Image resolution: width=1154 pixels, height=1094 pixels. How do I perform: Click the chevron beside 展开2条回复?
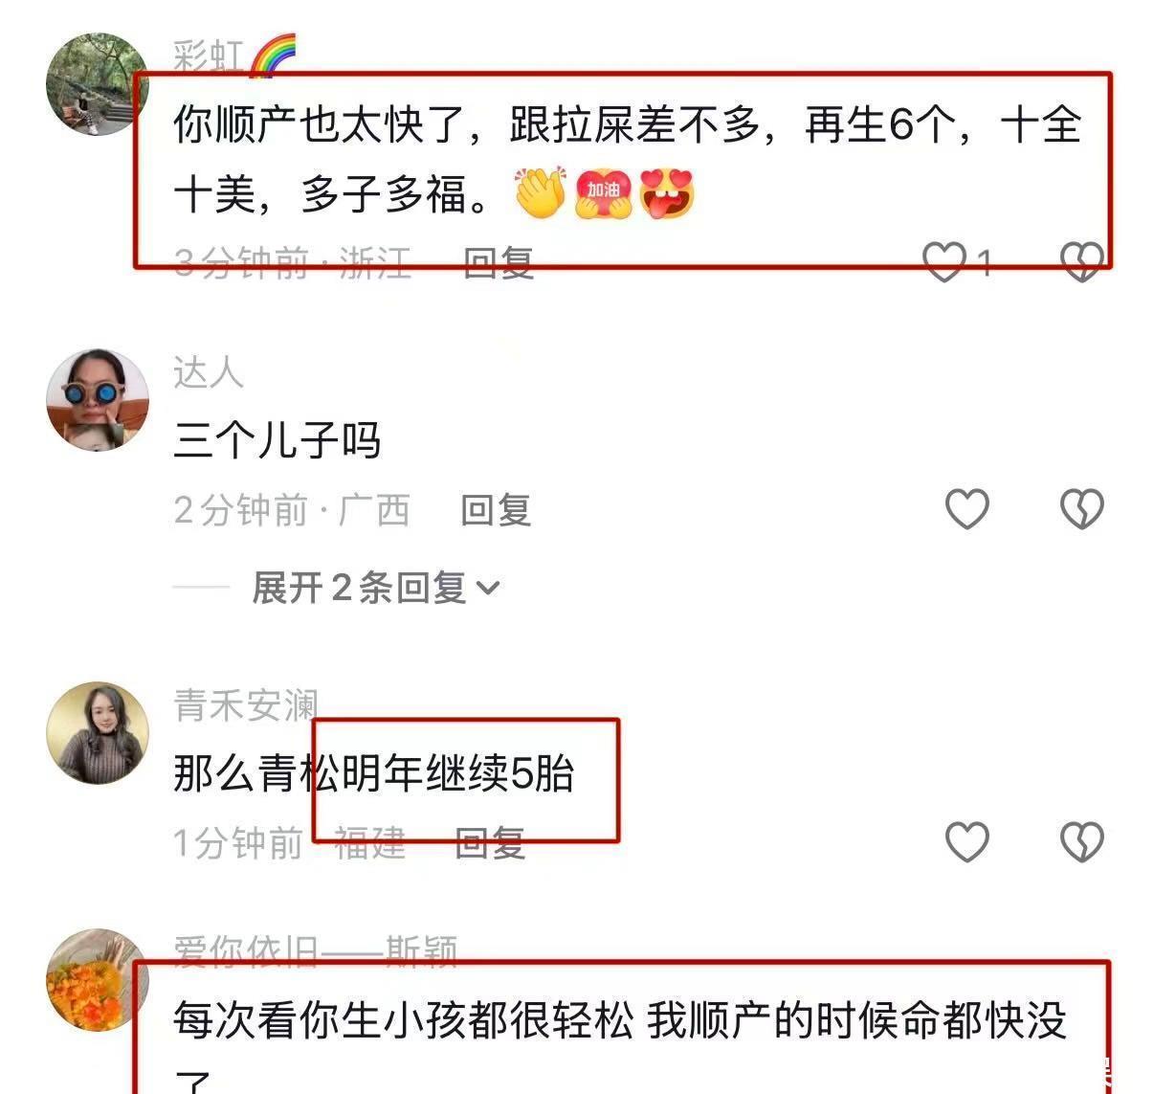coord(488,589)
